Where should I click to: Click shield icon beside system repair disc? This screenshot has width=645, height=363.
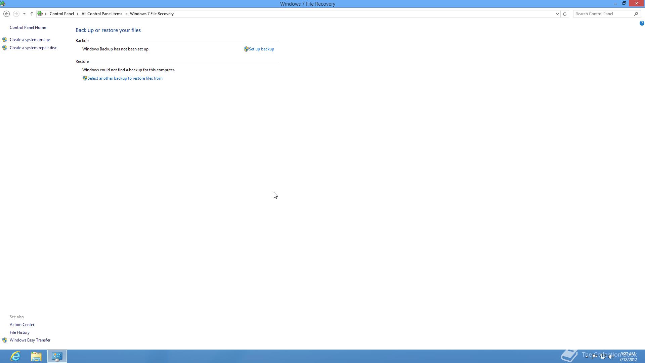click(x=5, y=48)
